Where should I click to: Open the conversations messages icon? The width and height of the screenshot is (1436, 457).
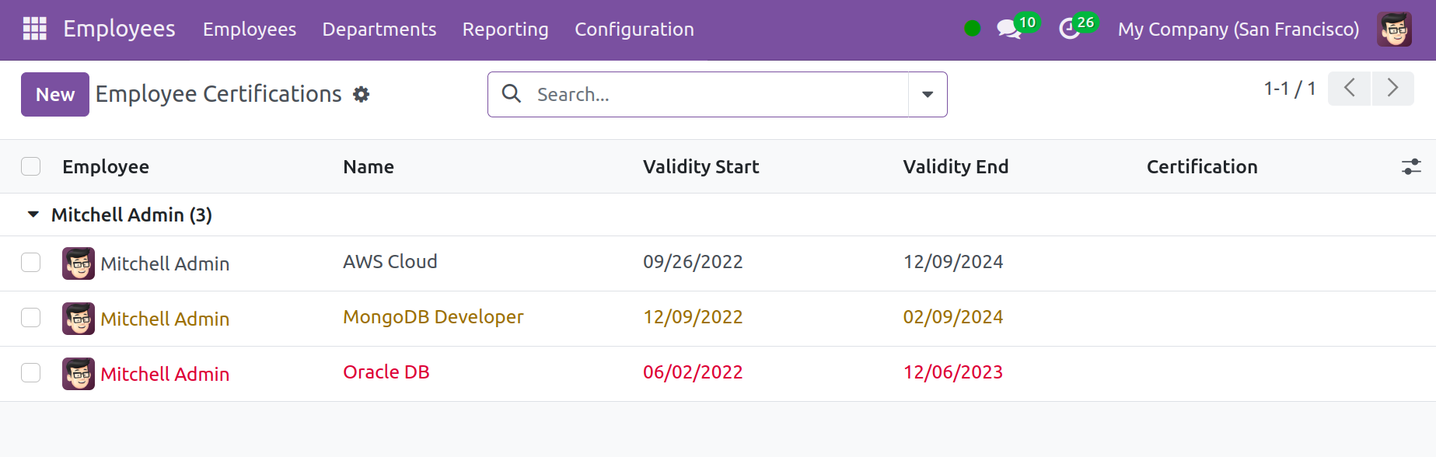click(1009, 30)
